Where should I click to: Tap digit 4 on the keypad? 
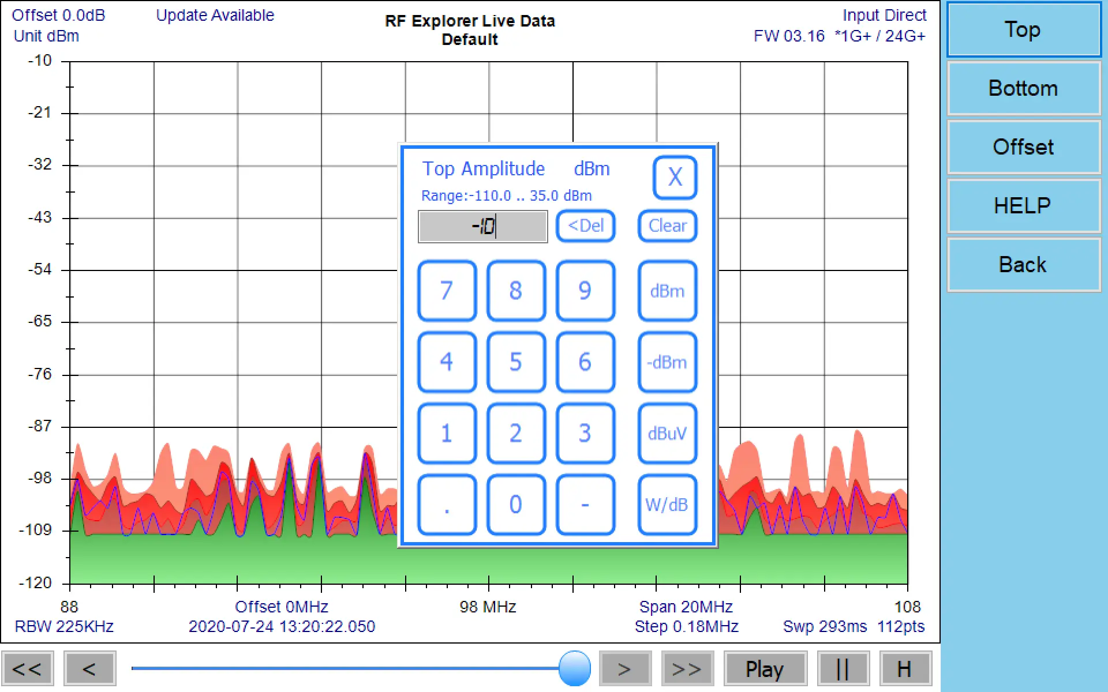(x=447, y=362)
